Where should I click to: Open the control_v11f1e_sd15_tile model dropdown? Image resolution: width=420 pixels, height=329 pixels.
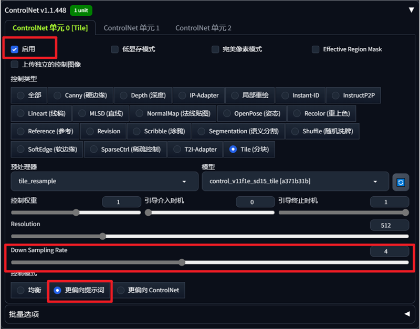click(294, 182)
